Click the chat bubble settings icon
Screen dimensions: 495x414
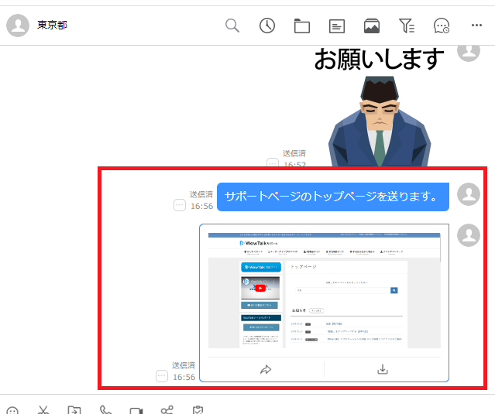pos(442,26)
